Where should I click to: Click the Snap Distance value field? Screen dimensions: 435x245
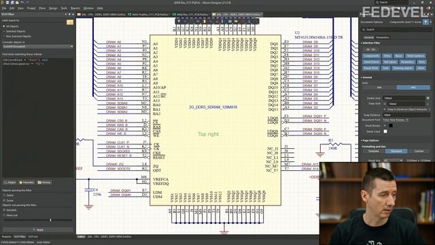point(406,115)
